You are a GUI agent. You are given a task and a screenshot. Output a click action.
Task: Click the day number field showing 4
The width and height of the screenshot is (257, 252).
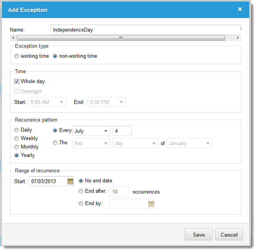tap(122, 131)
